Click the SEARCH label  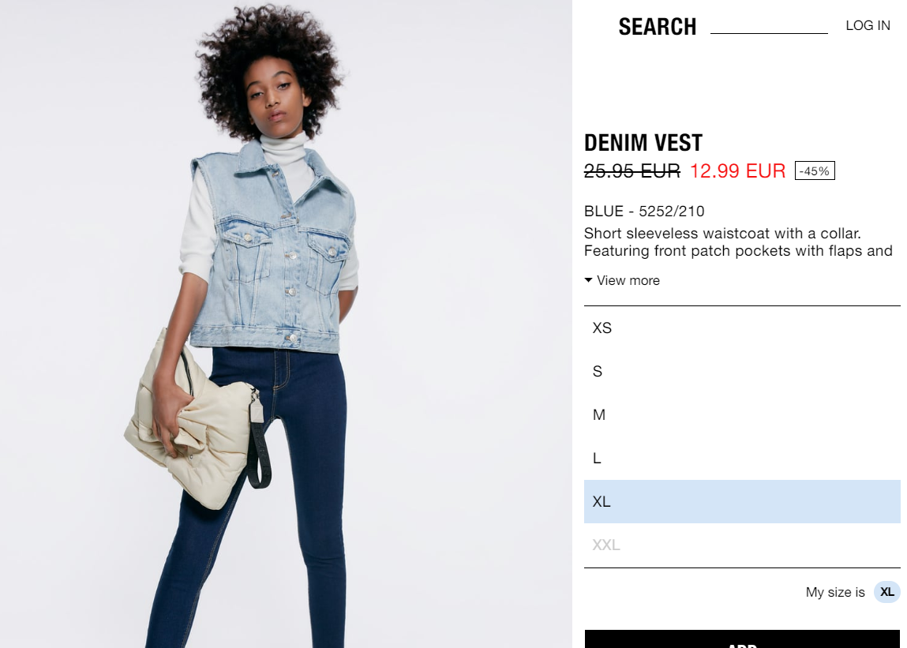657,27
